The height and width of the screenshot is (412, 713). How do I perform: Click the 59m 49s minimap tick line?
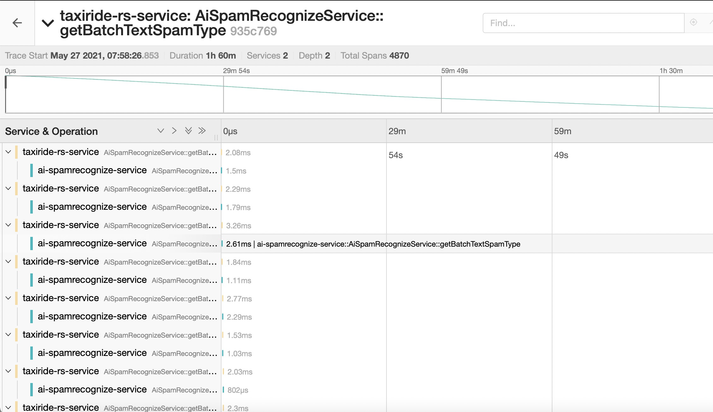click(x=441, y=94)
